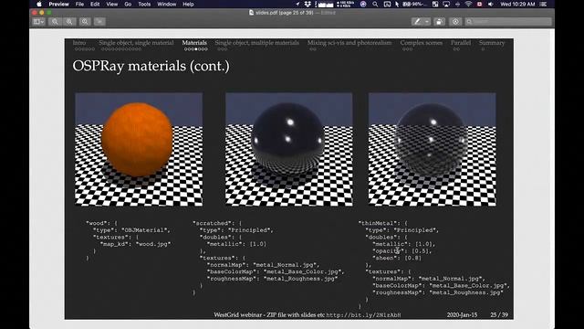
Task: Click '"metallic": [1.0]' under scratched
Action: coord(236,244)
